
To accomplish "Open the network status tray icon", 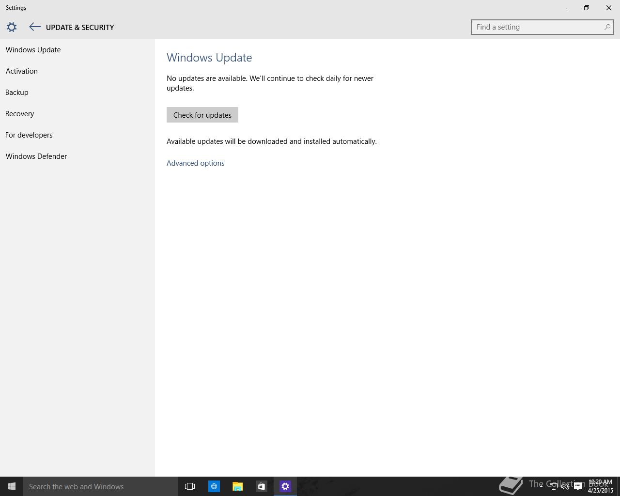I will point(553,486).
